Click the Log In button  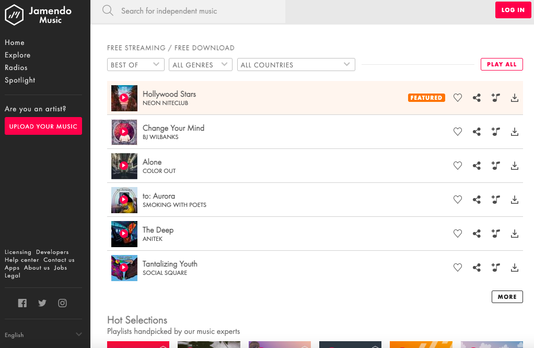513,10
